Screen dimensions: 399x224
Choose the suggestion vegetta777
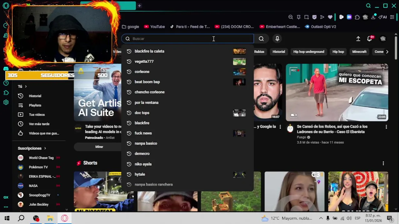pos(187,62)
